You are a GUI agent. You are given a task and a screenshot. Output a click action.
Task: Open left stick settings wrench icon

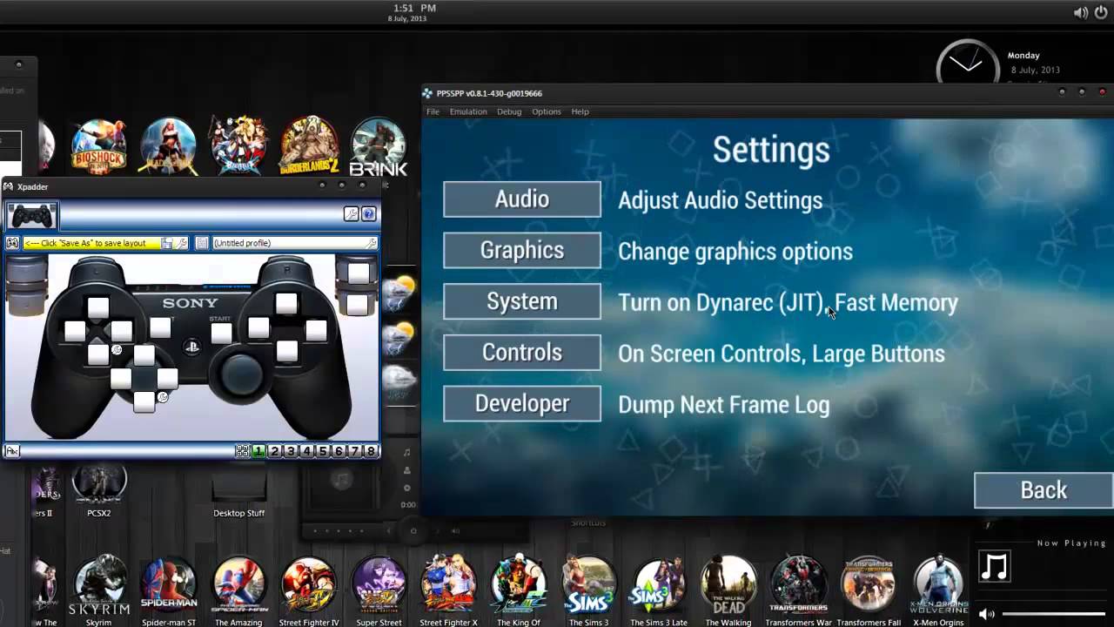pos(163,397)
